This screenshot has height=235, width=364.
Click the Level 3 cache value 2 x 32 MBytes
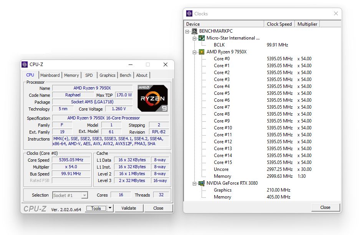pos(132,180)
